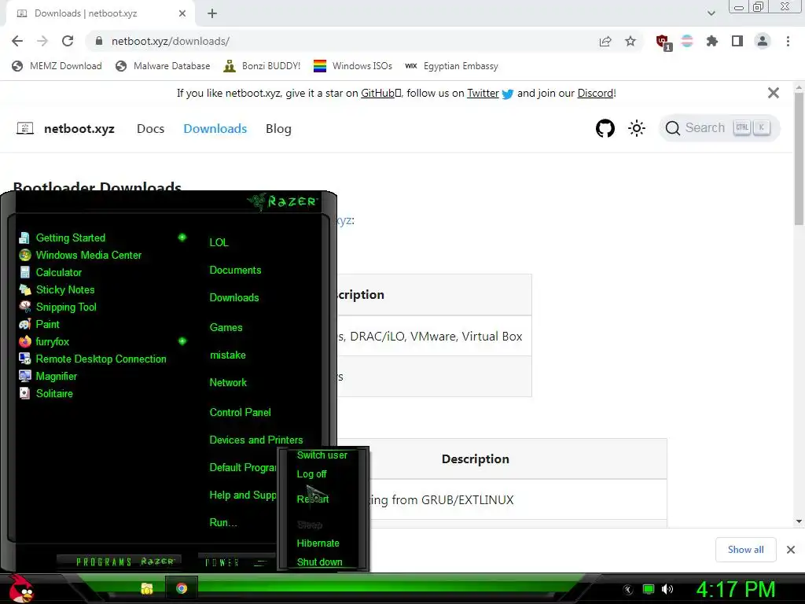Bookmark this page with the star icon
805x604 pixels.
click(x=630, y=41)
